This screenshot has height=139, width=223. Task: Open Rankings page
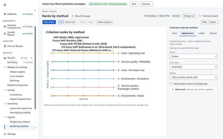(14, 80)
